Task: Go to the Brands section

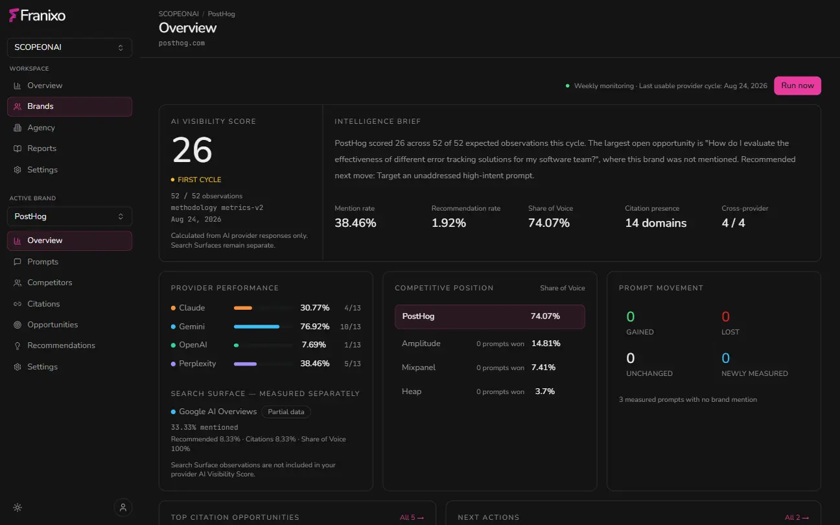Action: (69, 106)
